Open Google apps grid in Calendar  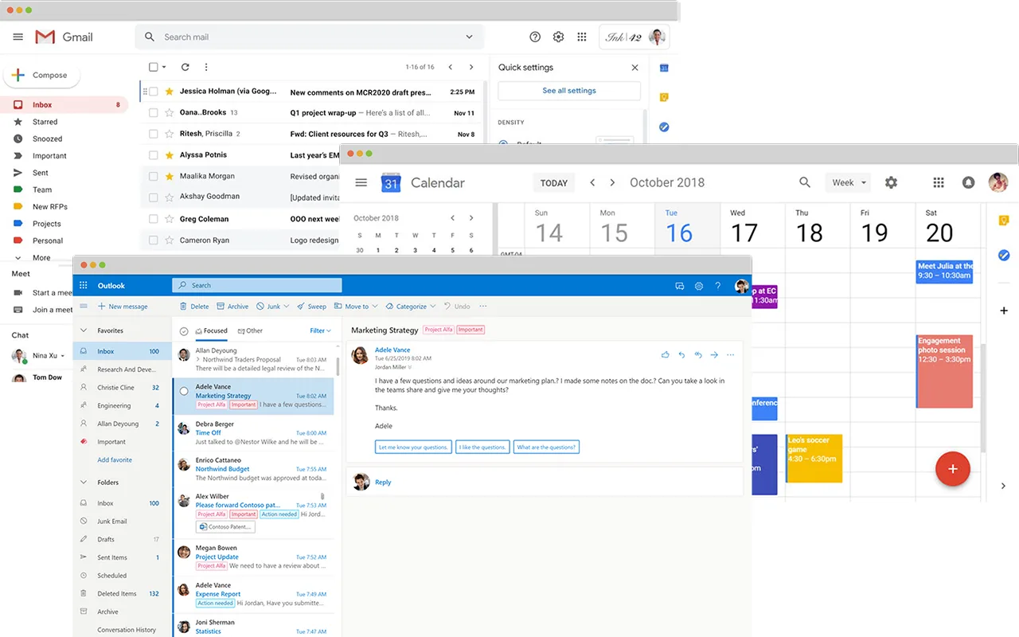click(939, 182)
